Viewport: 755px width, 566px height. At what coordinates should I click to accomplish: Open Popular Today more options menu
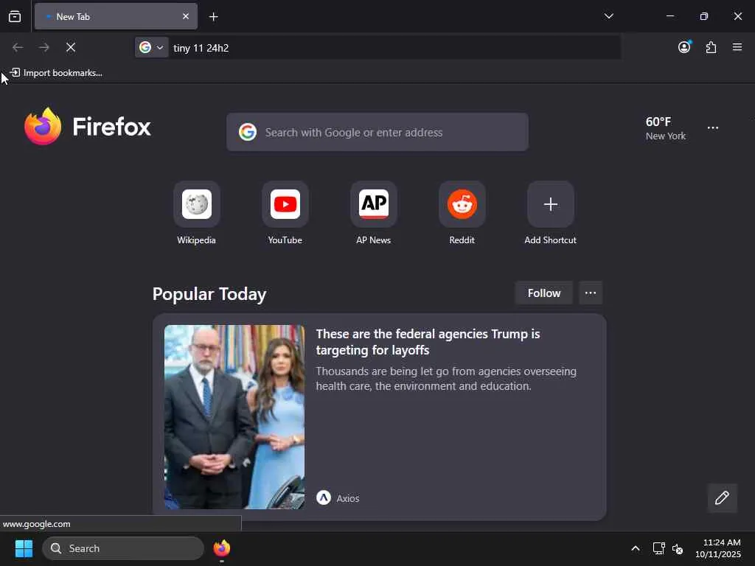[591, 293]
